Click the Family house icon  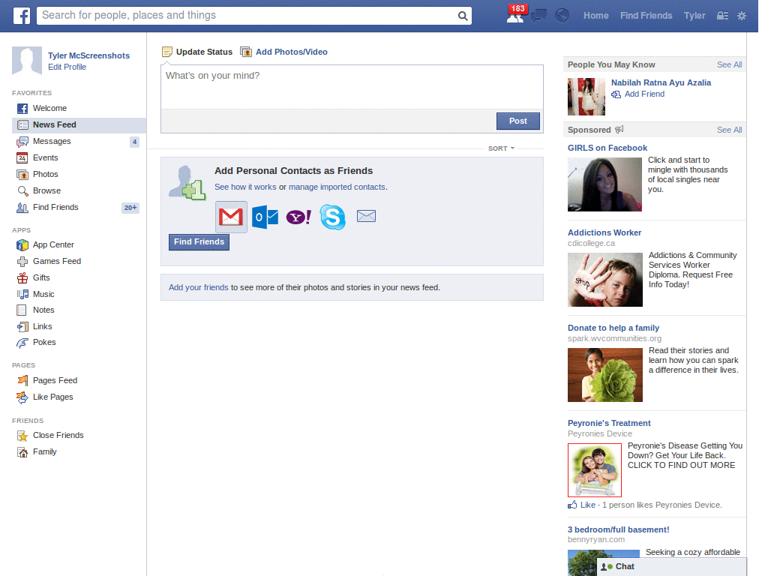click(x=22, y=452)
